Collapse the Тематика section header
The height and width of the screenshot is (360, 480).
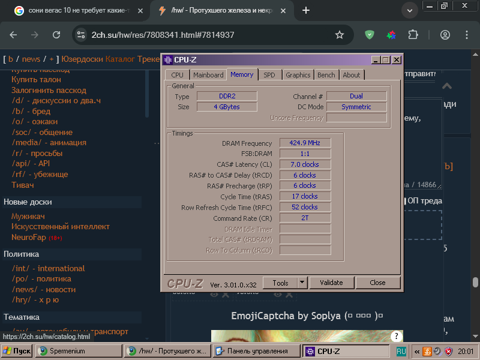click(72, 317)
